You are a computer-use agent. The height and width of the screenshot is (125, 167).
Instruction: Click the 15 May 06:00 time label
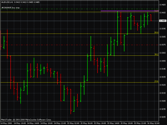pos(87,123)
